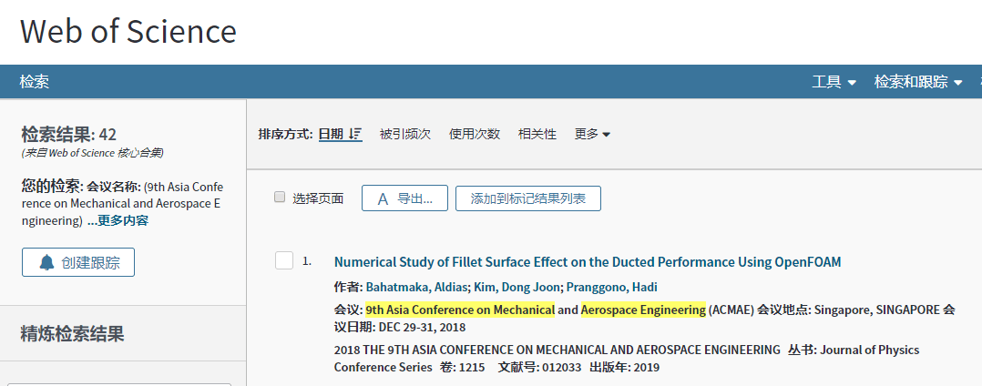Go to the 检索 tab
Viewport: 982px width, 386px height.
(35, 82)
